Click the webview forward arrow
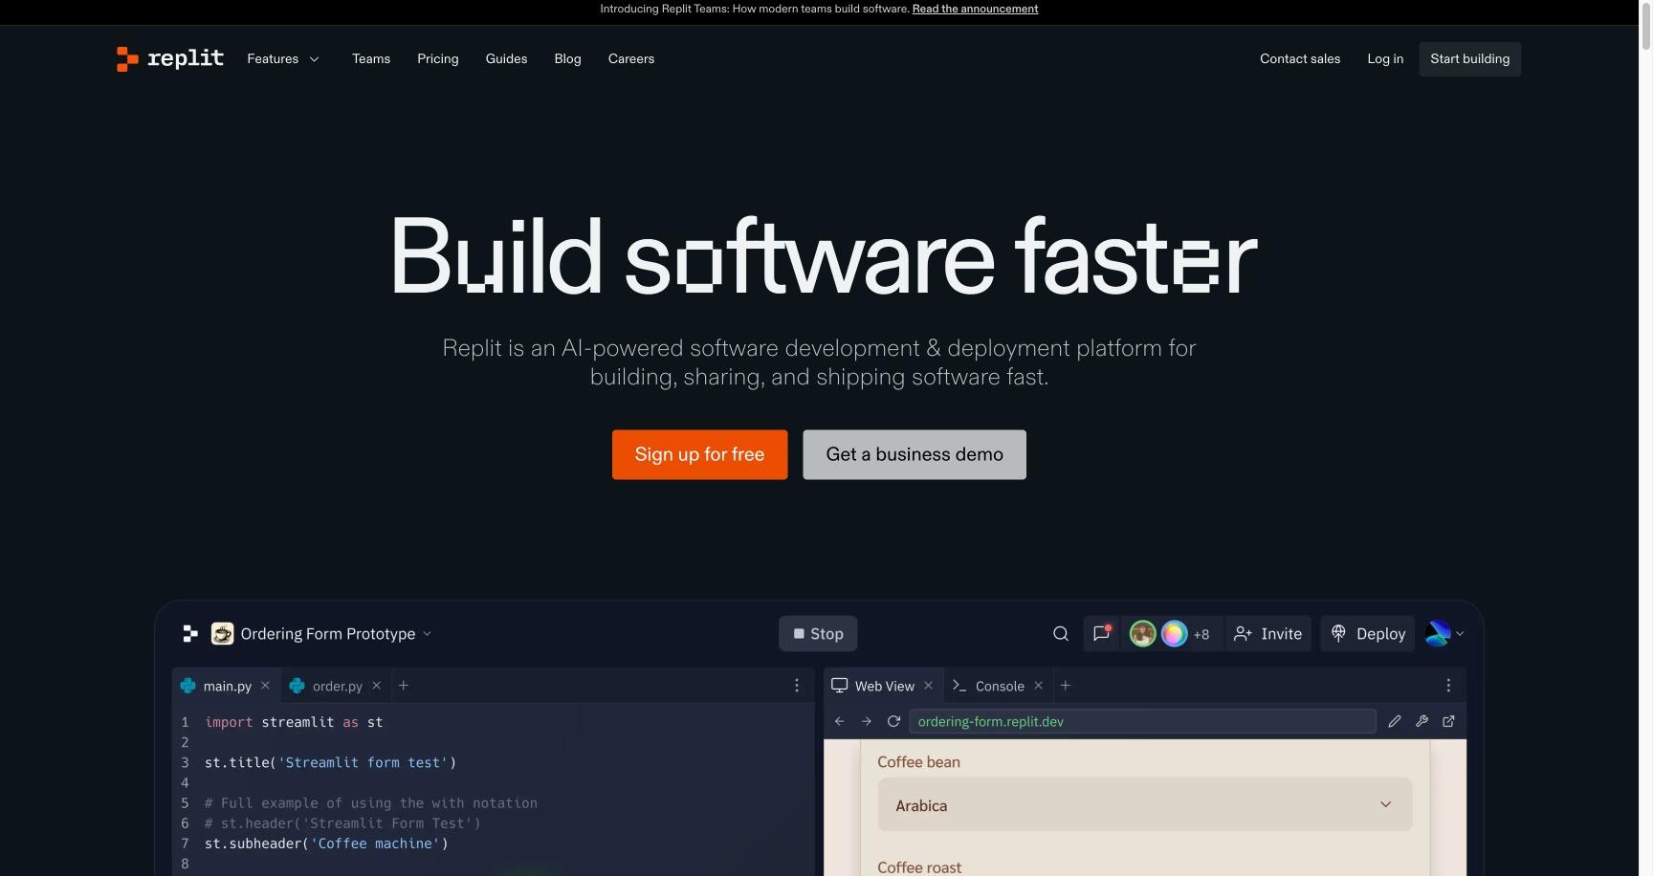The height and width of the screenshot is (876, 1653). 866,721
